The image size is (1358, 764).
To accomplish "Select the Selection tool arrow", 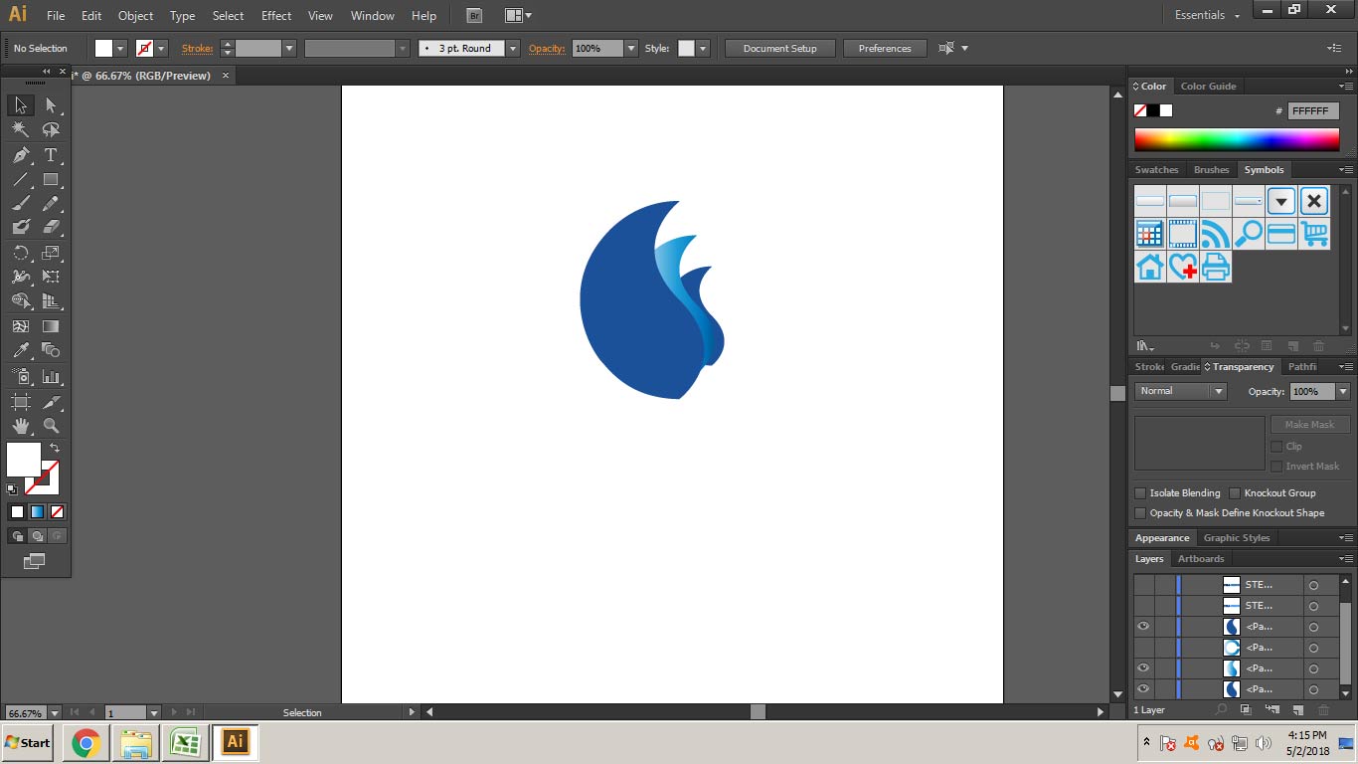I will coord(20,105).
